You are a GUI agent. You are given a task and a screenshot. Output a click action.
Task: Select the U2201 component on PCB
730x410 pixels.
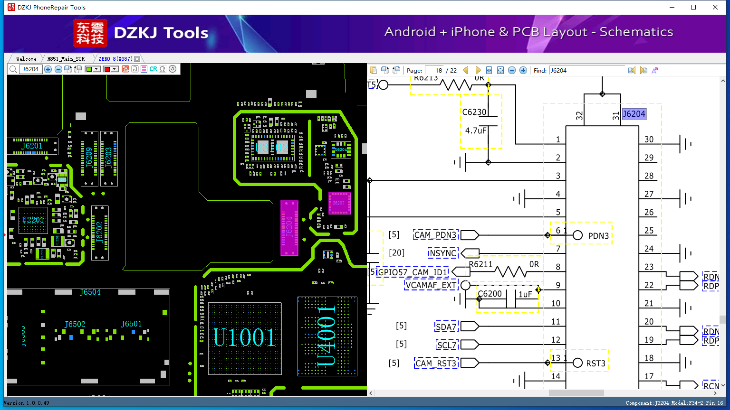click(33, 220)
